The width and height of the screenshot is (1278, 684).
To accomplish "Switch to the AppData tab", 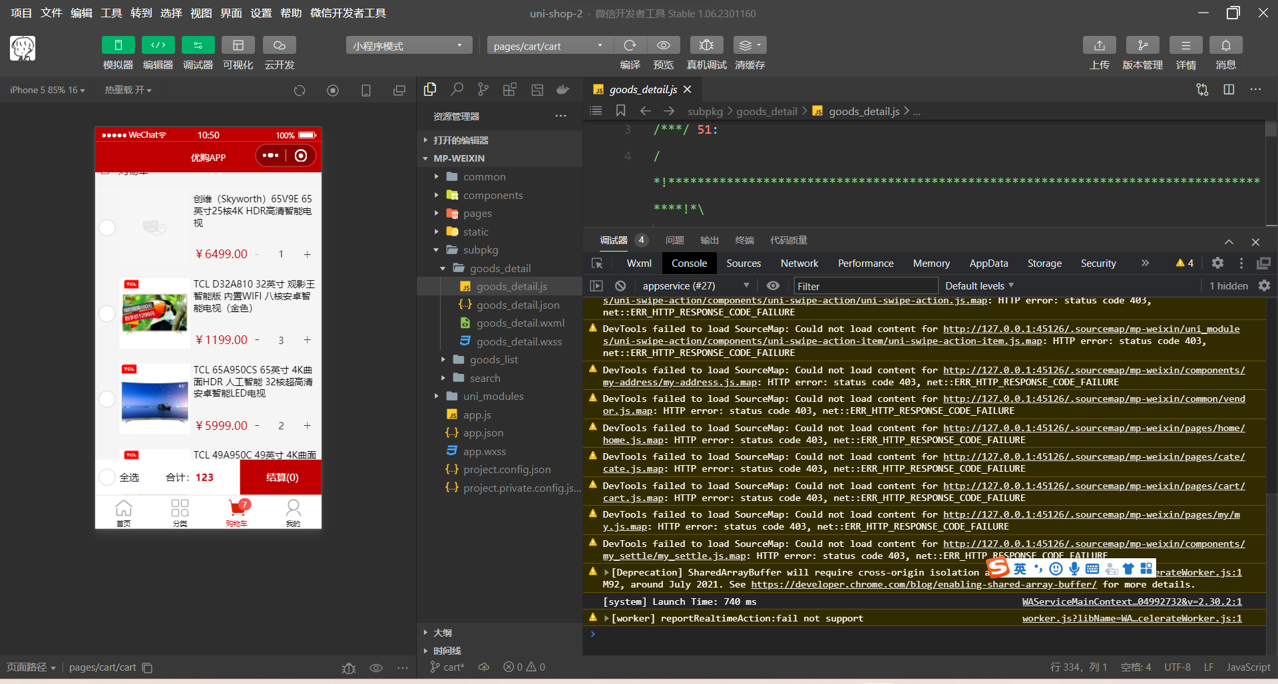I will (988, 263).
